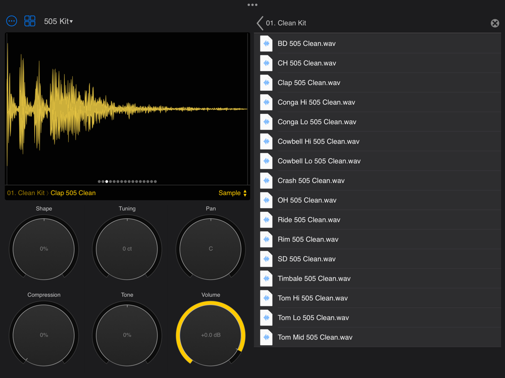Open the circled ellipsis more options menu
The height and width of the screenshot is (378, 505).
click(12, 21)
